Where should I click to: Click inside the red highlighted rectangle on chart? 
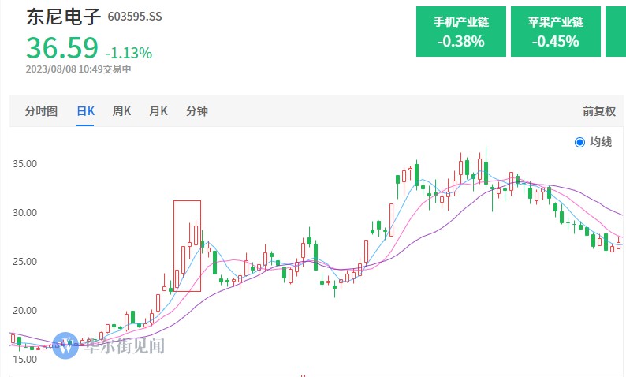(187, 246)
